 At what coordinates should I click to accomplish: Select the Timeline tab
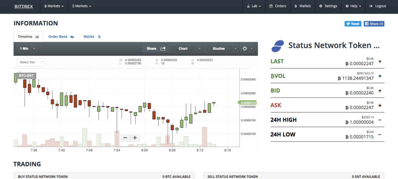point(28,36)
